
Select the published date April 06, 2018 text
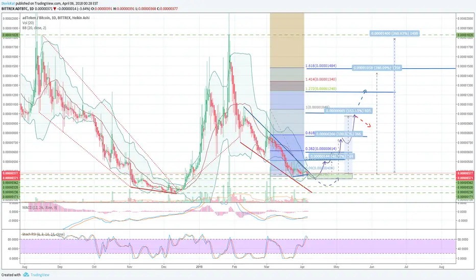(75, 4)
